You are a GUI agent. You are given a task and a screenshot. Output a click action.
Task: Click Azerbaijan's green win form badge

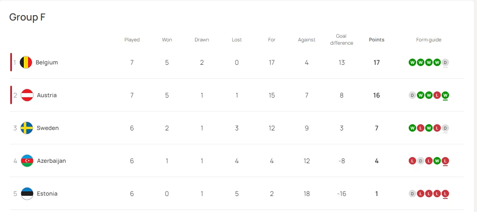(437, 161)
